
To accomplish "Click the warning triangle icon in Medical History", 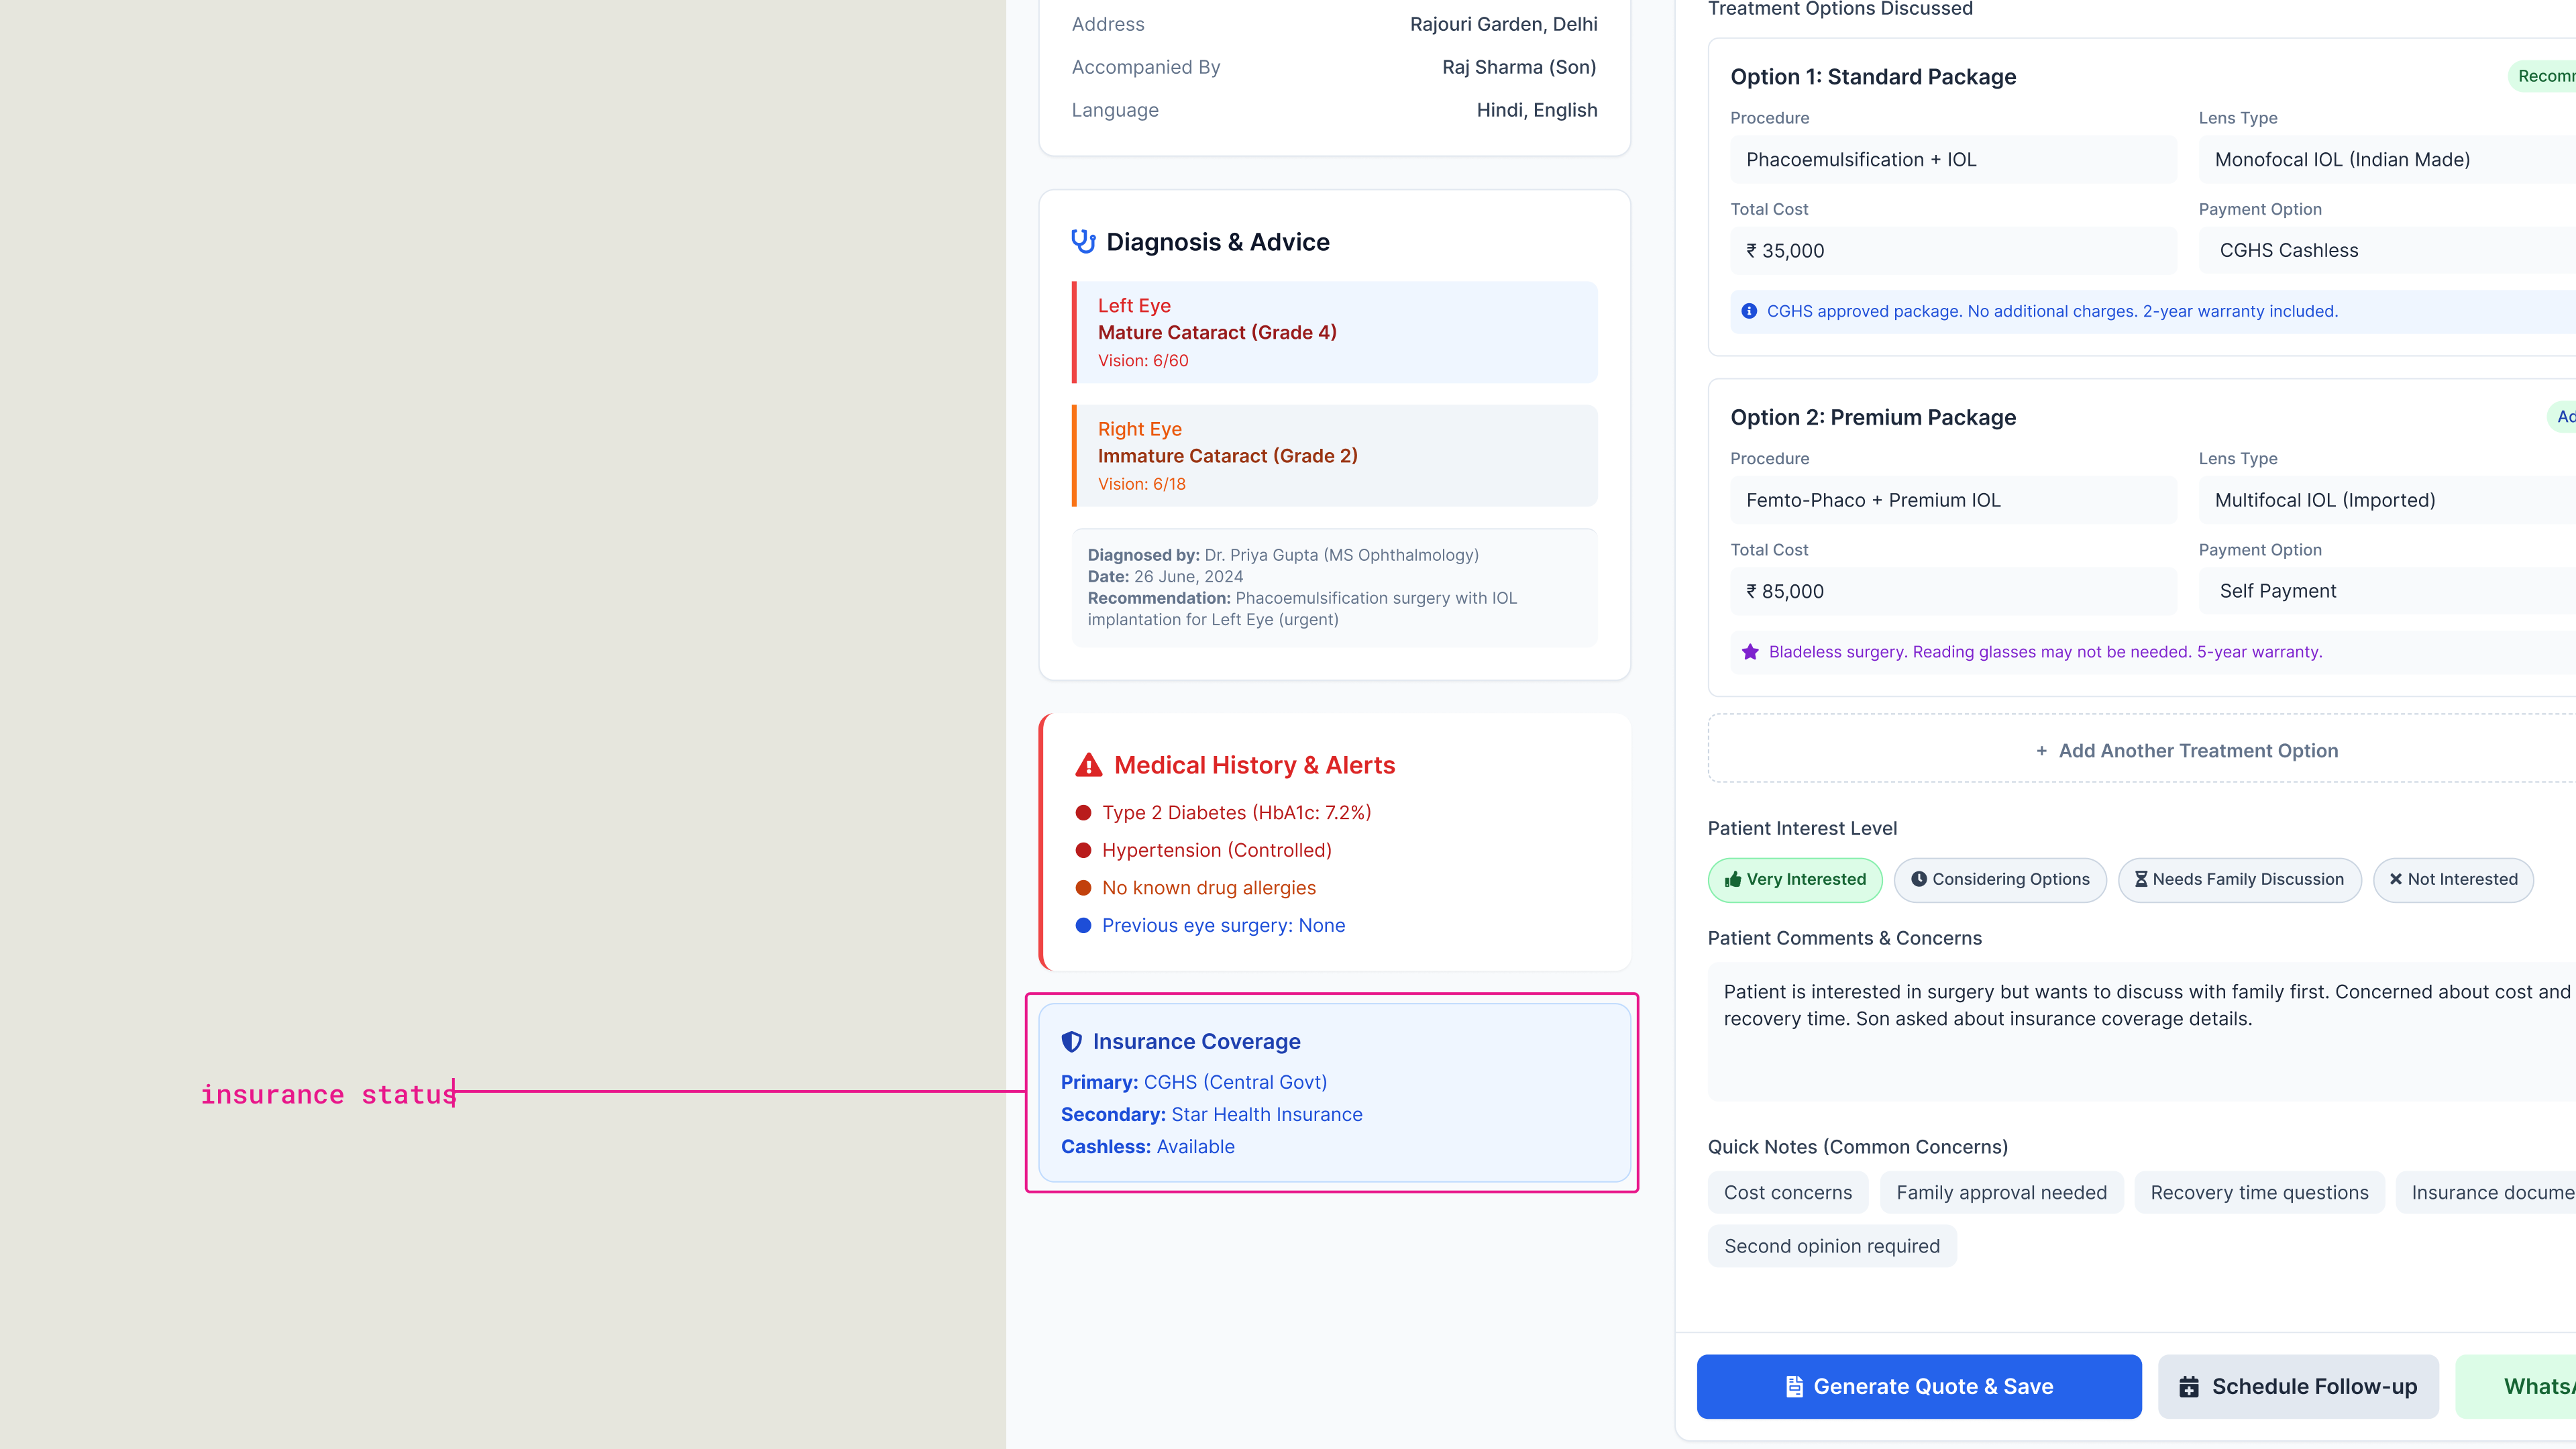I will pos(1088,765).
